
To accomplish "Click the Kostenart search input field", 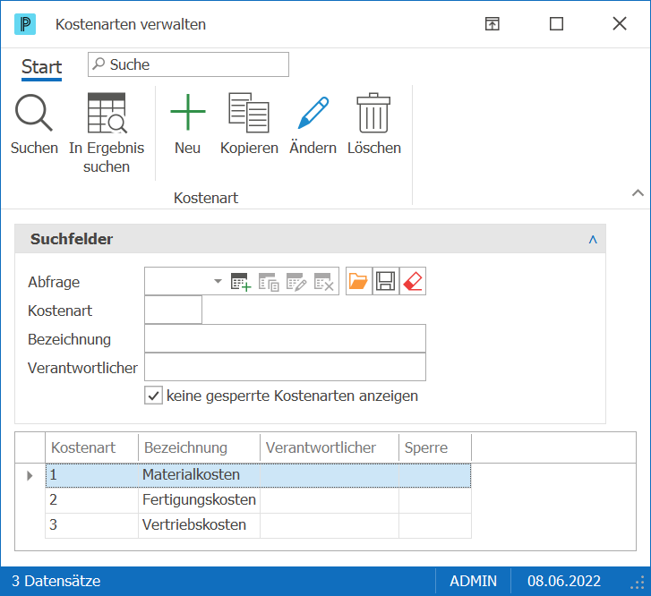I will point(173,310).
